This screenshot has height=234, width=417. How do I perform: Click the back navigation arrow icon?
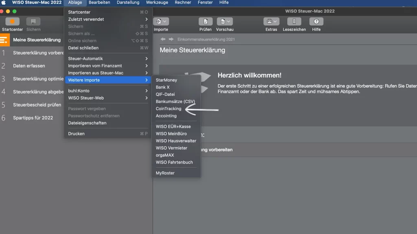point(163,39)
